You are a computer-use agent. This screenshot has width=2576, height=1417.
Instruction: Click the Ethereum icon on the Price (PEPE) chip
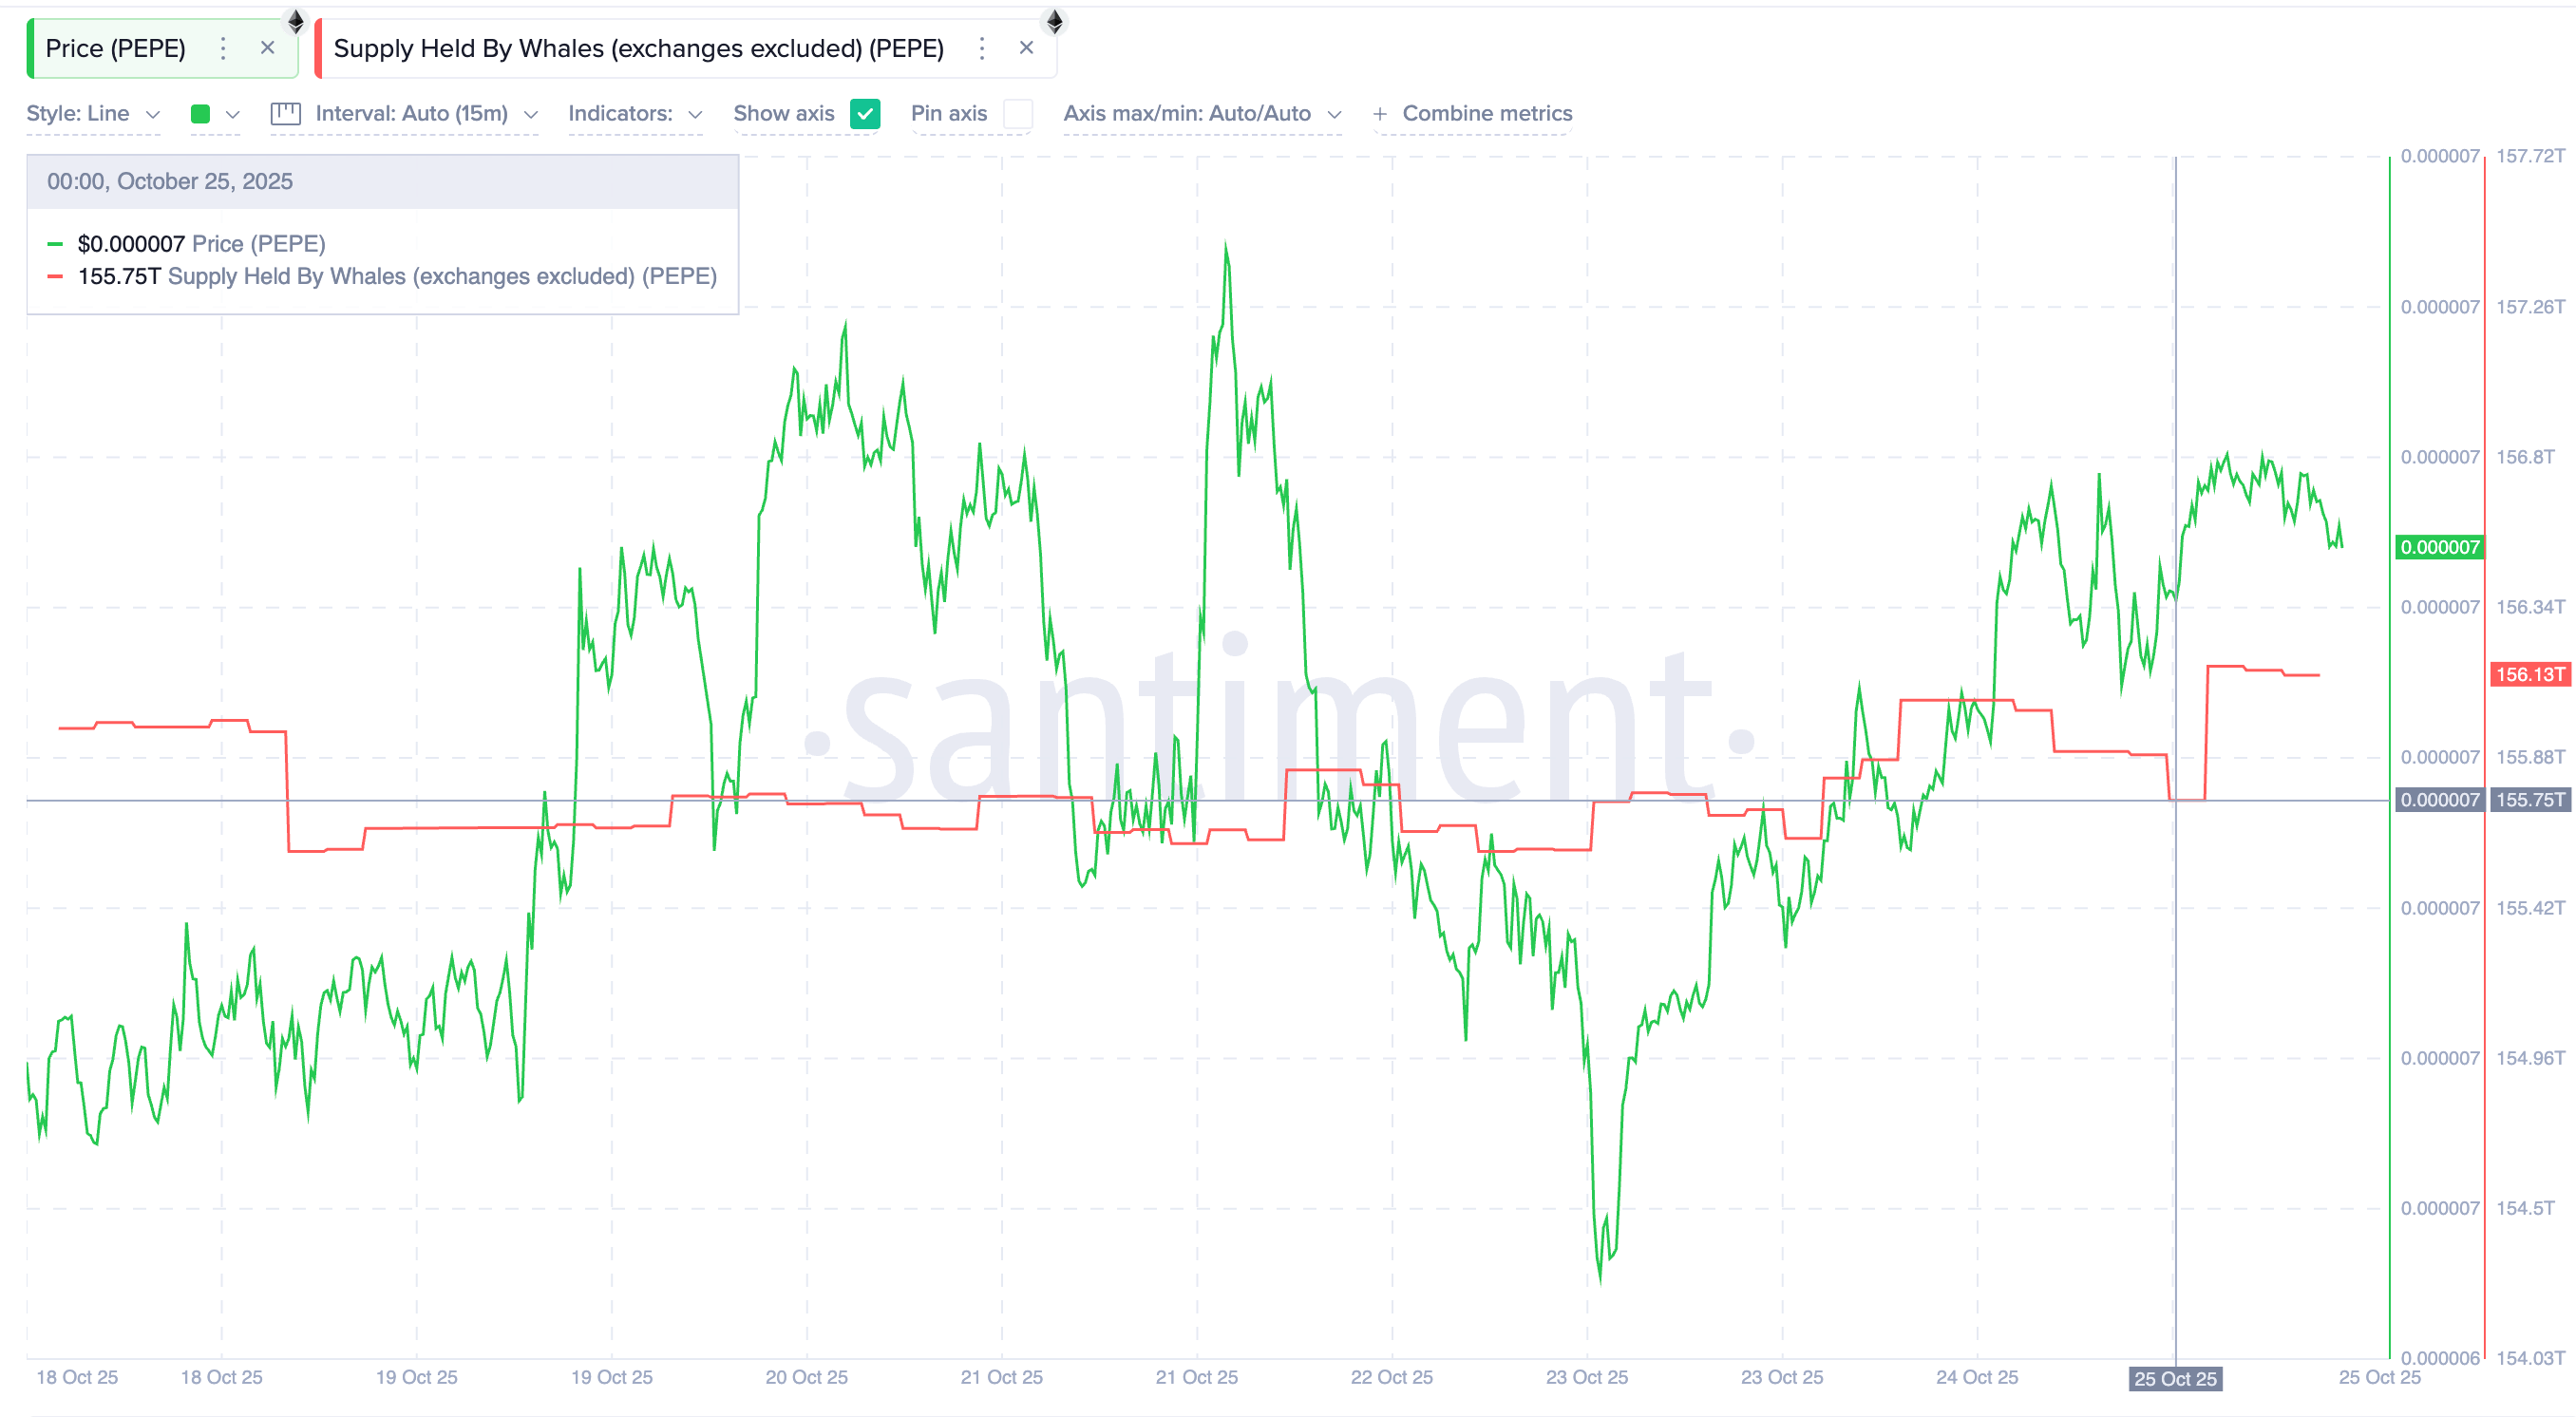coord(295,20)
